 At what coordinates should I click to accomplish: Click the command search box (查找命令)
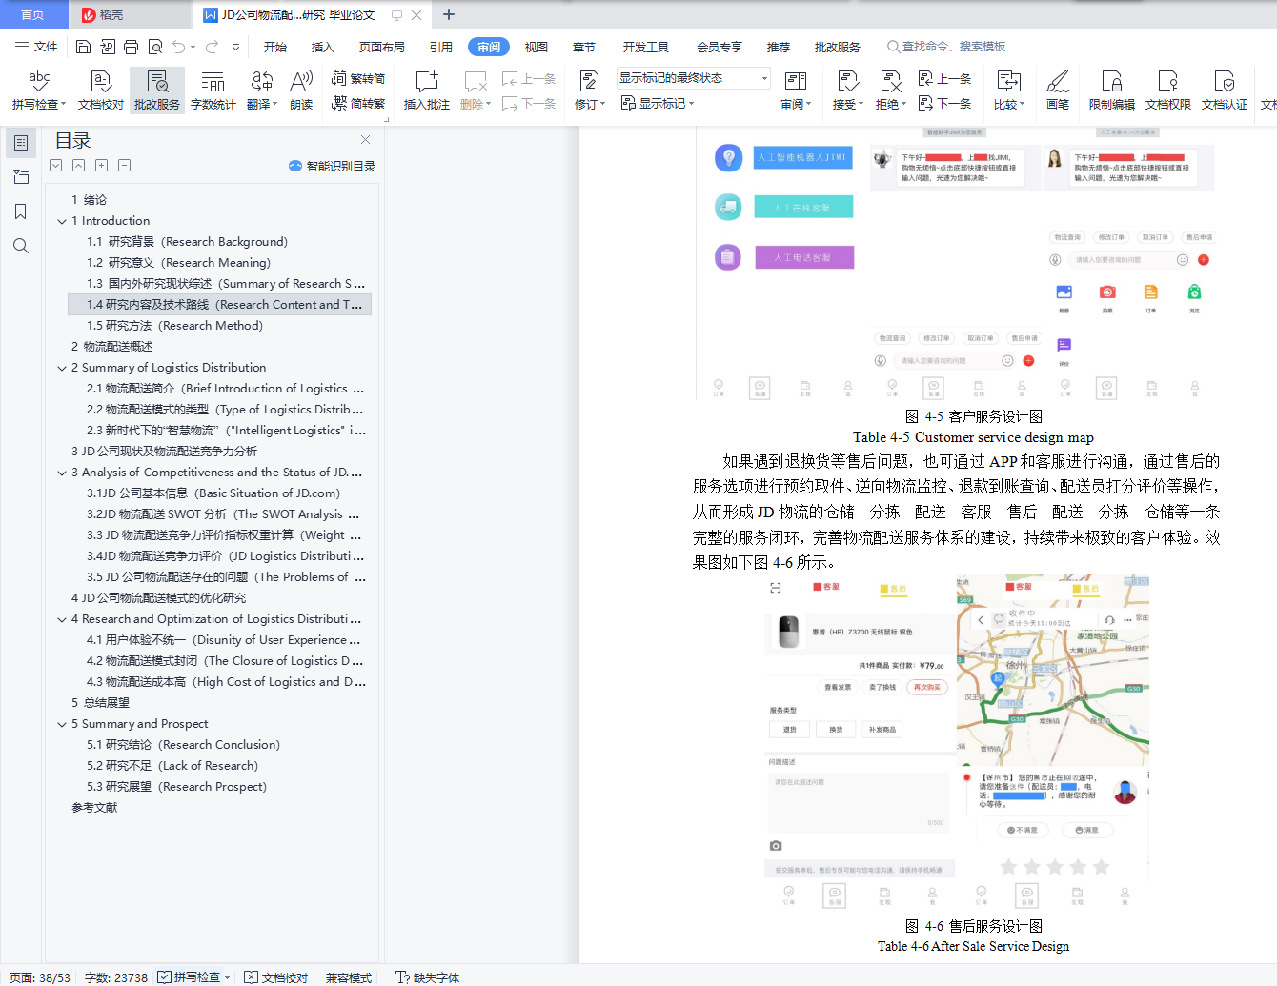click(x=947, y=47)
